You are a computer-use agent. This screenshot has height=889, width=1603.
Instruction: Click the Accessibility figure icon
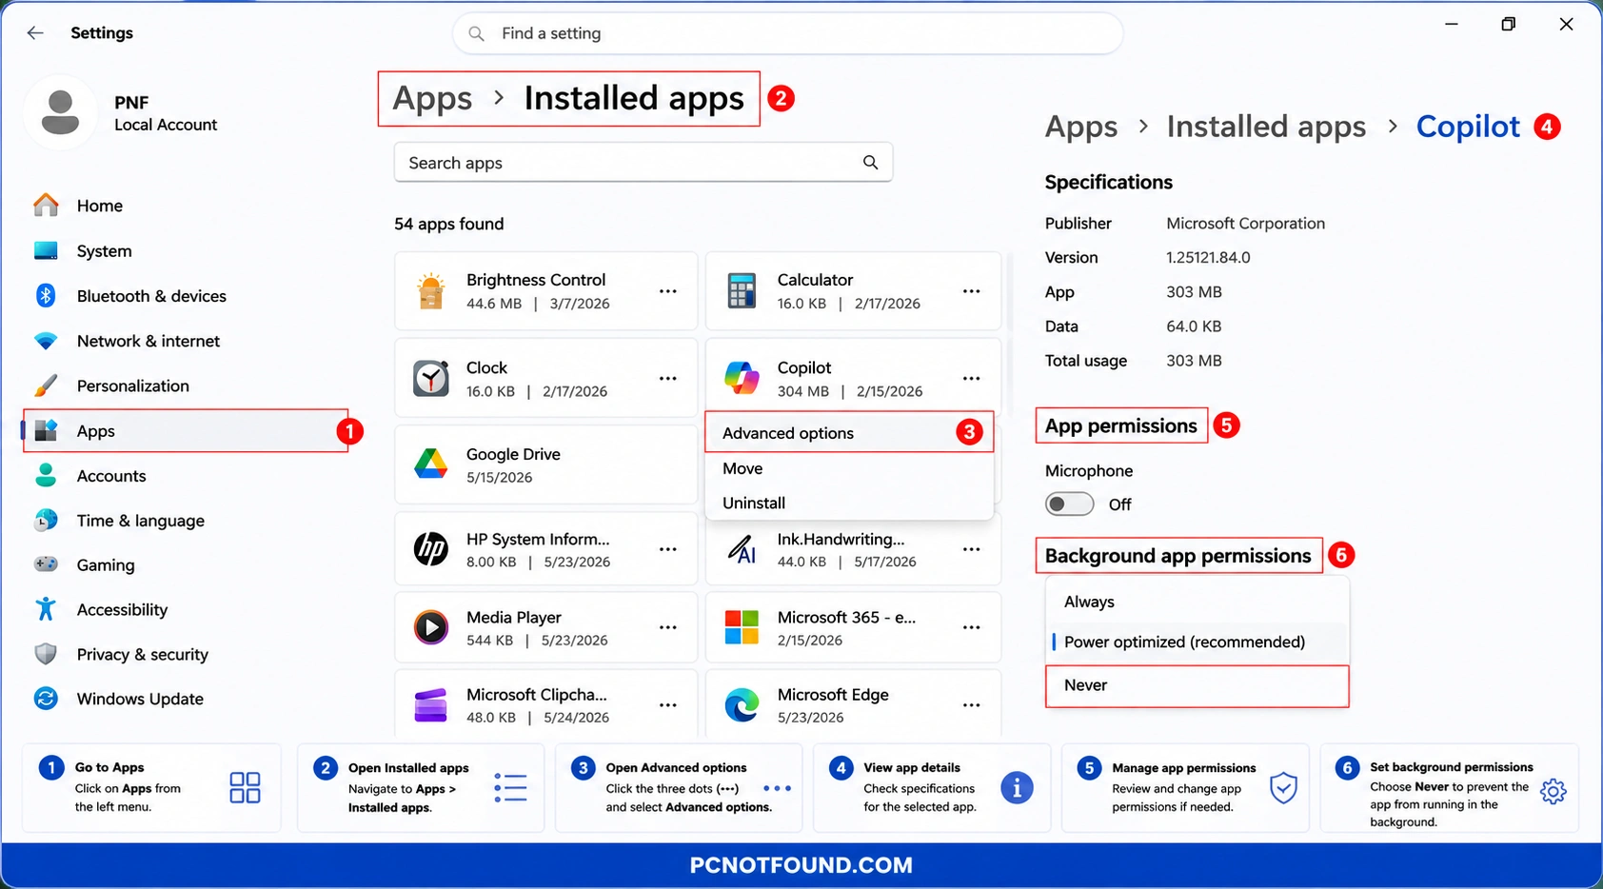click(x=46, y=609)
